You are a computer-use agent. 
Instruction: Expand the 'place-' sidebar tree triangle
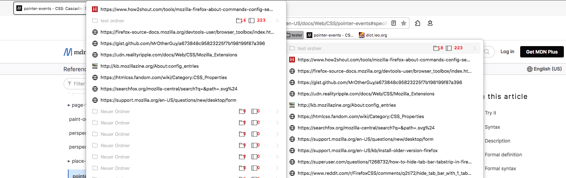69,161
